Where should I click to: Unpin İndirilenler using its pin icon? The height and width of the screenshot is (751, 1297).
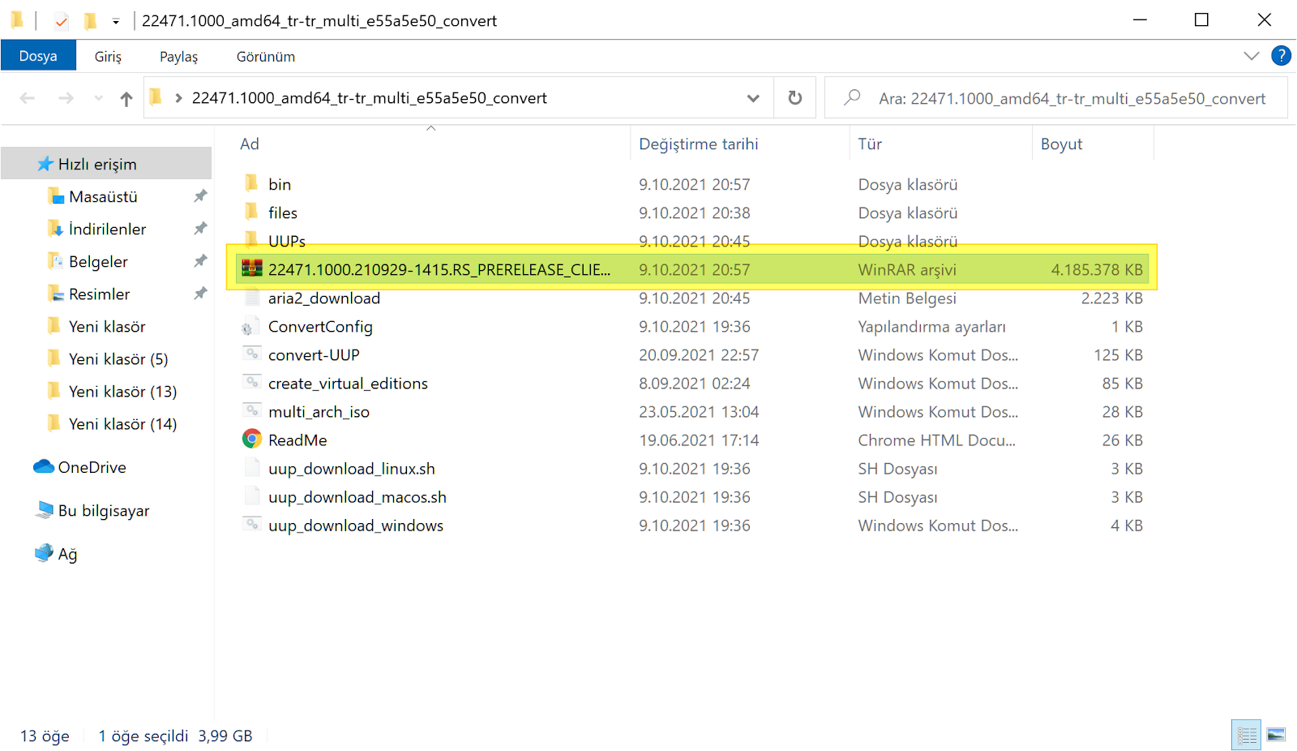coord(200,229)
